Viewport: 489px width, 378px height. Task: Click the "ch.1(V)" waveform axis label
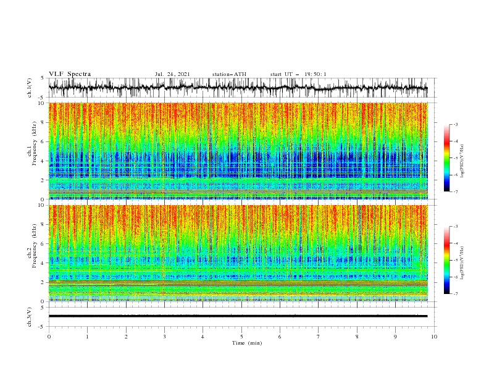click(30, 88)
